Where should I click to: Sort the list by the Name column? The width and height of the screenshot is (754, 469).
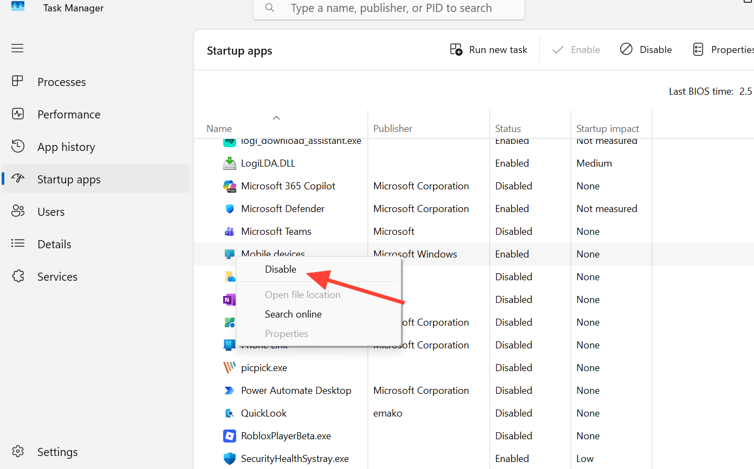coord(219,129)
